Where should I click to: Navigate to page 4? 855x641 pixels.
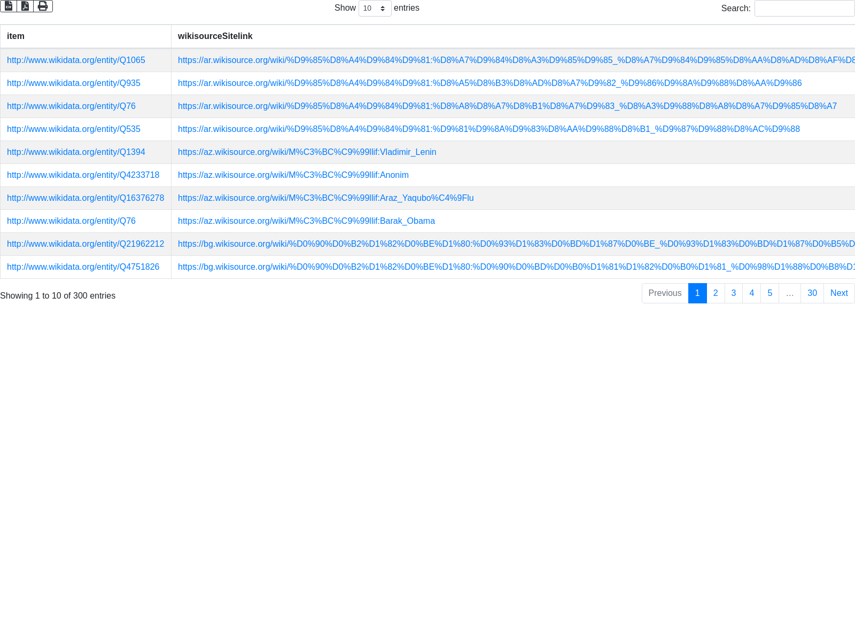click(751, 293)
